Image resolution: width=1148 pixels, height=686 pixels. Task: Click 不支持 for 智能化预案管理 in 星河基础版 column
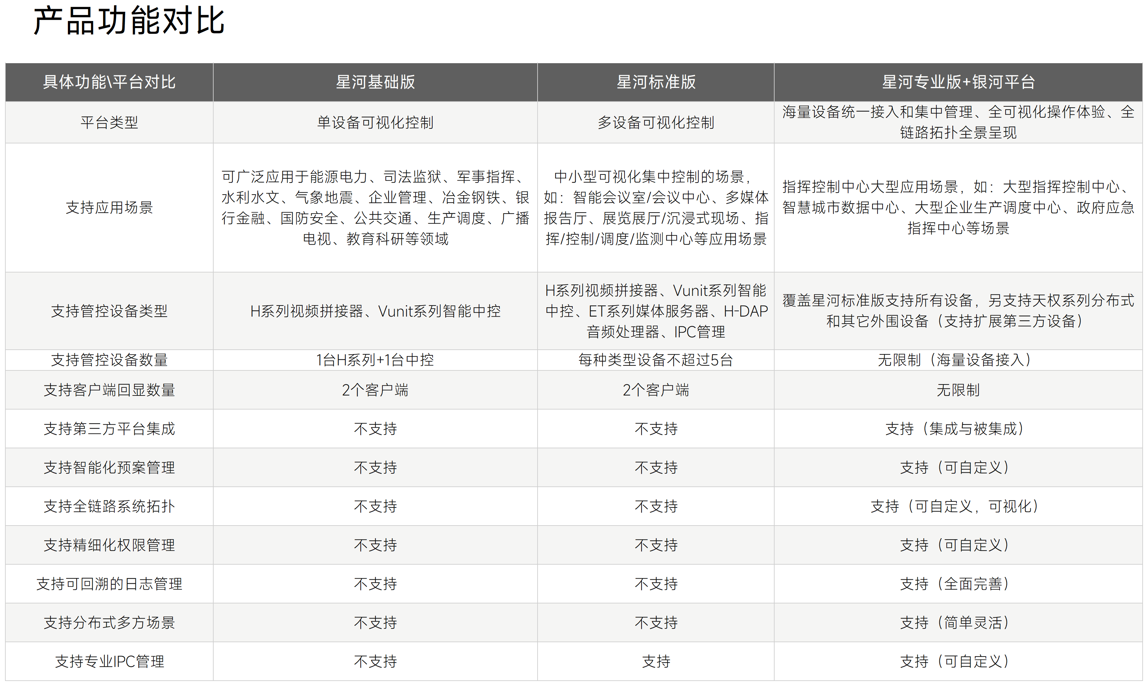tap(375, 468)
